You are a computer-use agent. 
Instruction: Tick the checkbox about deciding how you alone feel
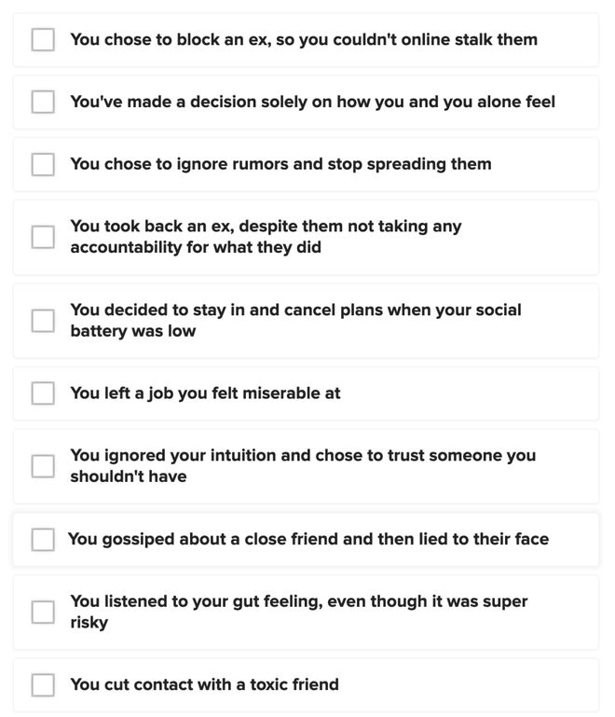pyautogui.click(x=43, y=102)
